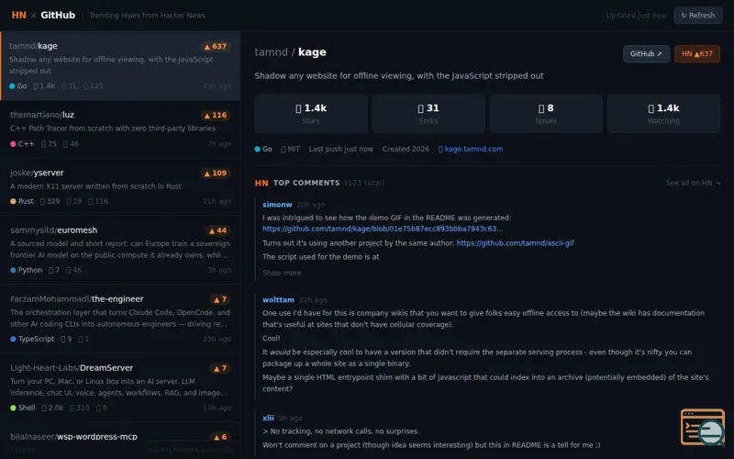Click the Go language tag on kage row

pos(18,86)
